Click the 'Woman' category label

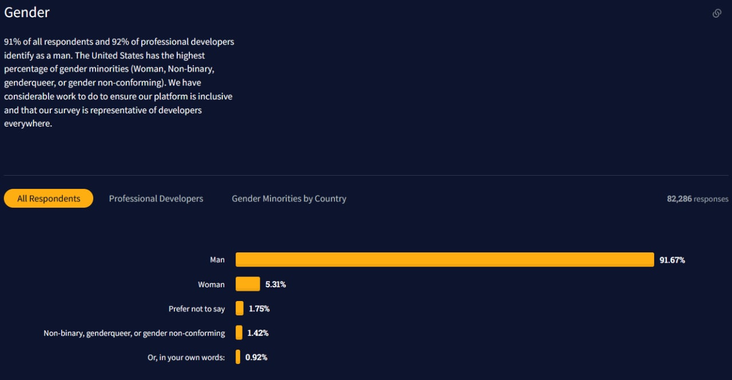211,284
